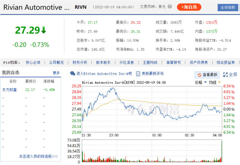240x165 pixels.
Task: Click 换手率 value 2.98%
Action: pos(175,41)
